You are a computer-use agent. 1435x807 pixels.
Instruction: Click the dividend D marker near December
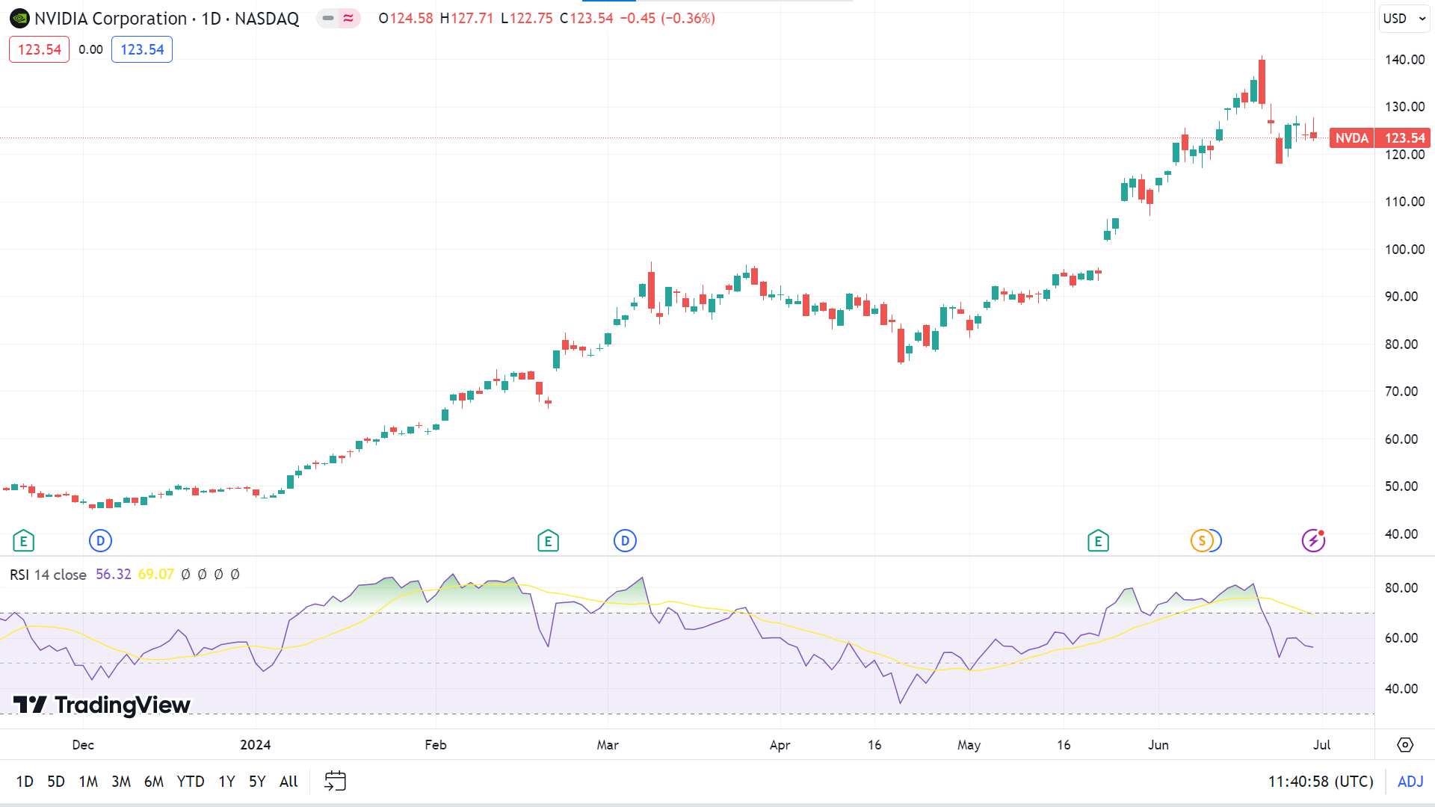pos(100,540)
